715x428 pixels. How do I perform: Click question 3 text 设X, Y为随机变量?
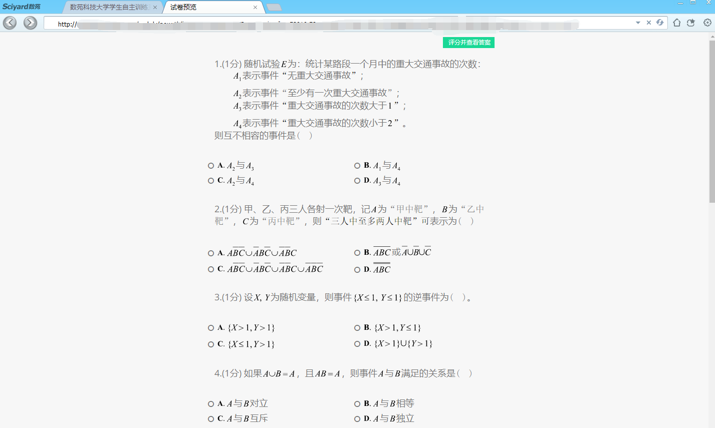click(280, 297)
